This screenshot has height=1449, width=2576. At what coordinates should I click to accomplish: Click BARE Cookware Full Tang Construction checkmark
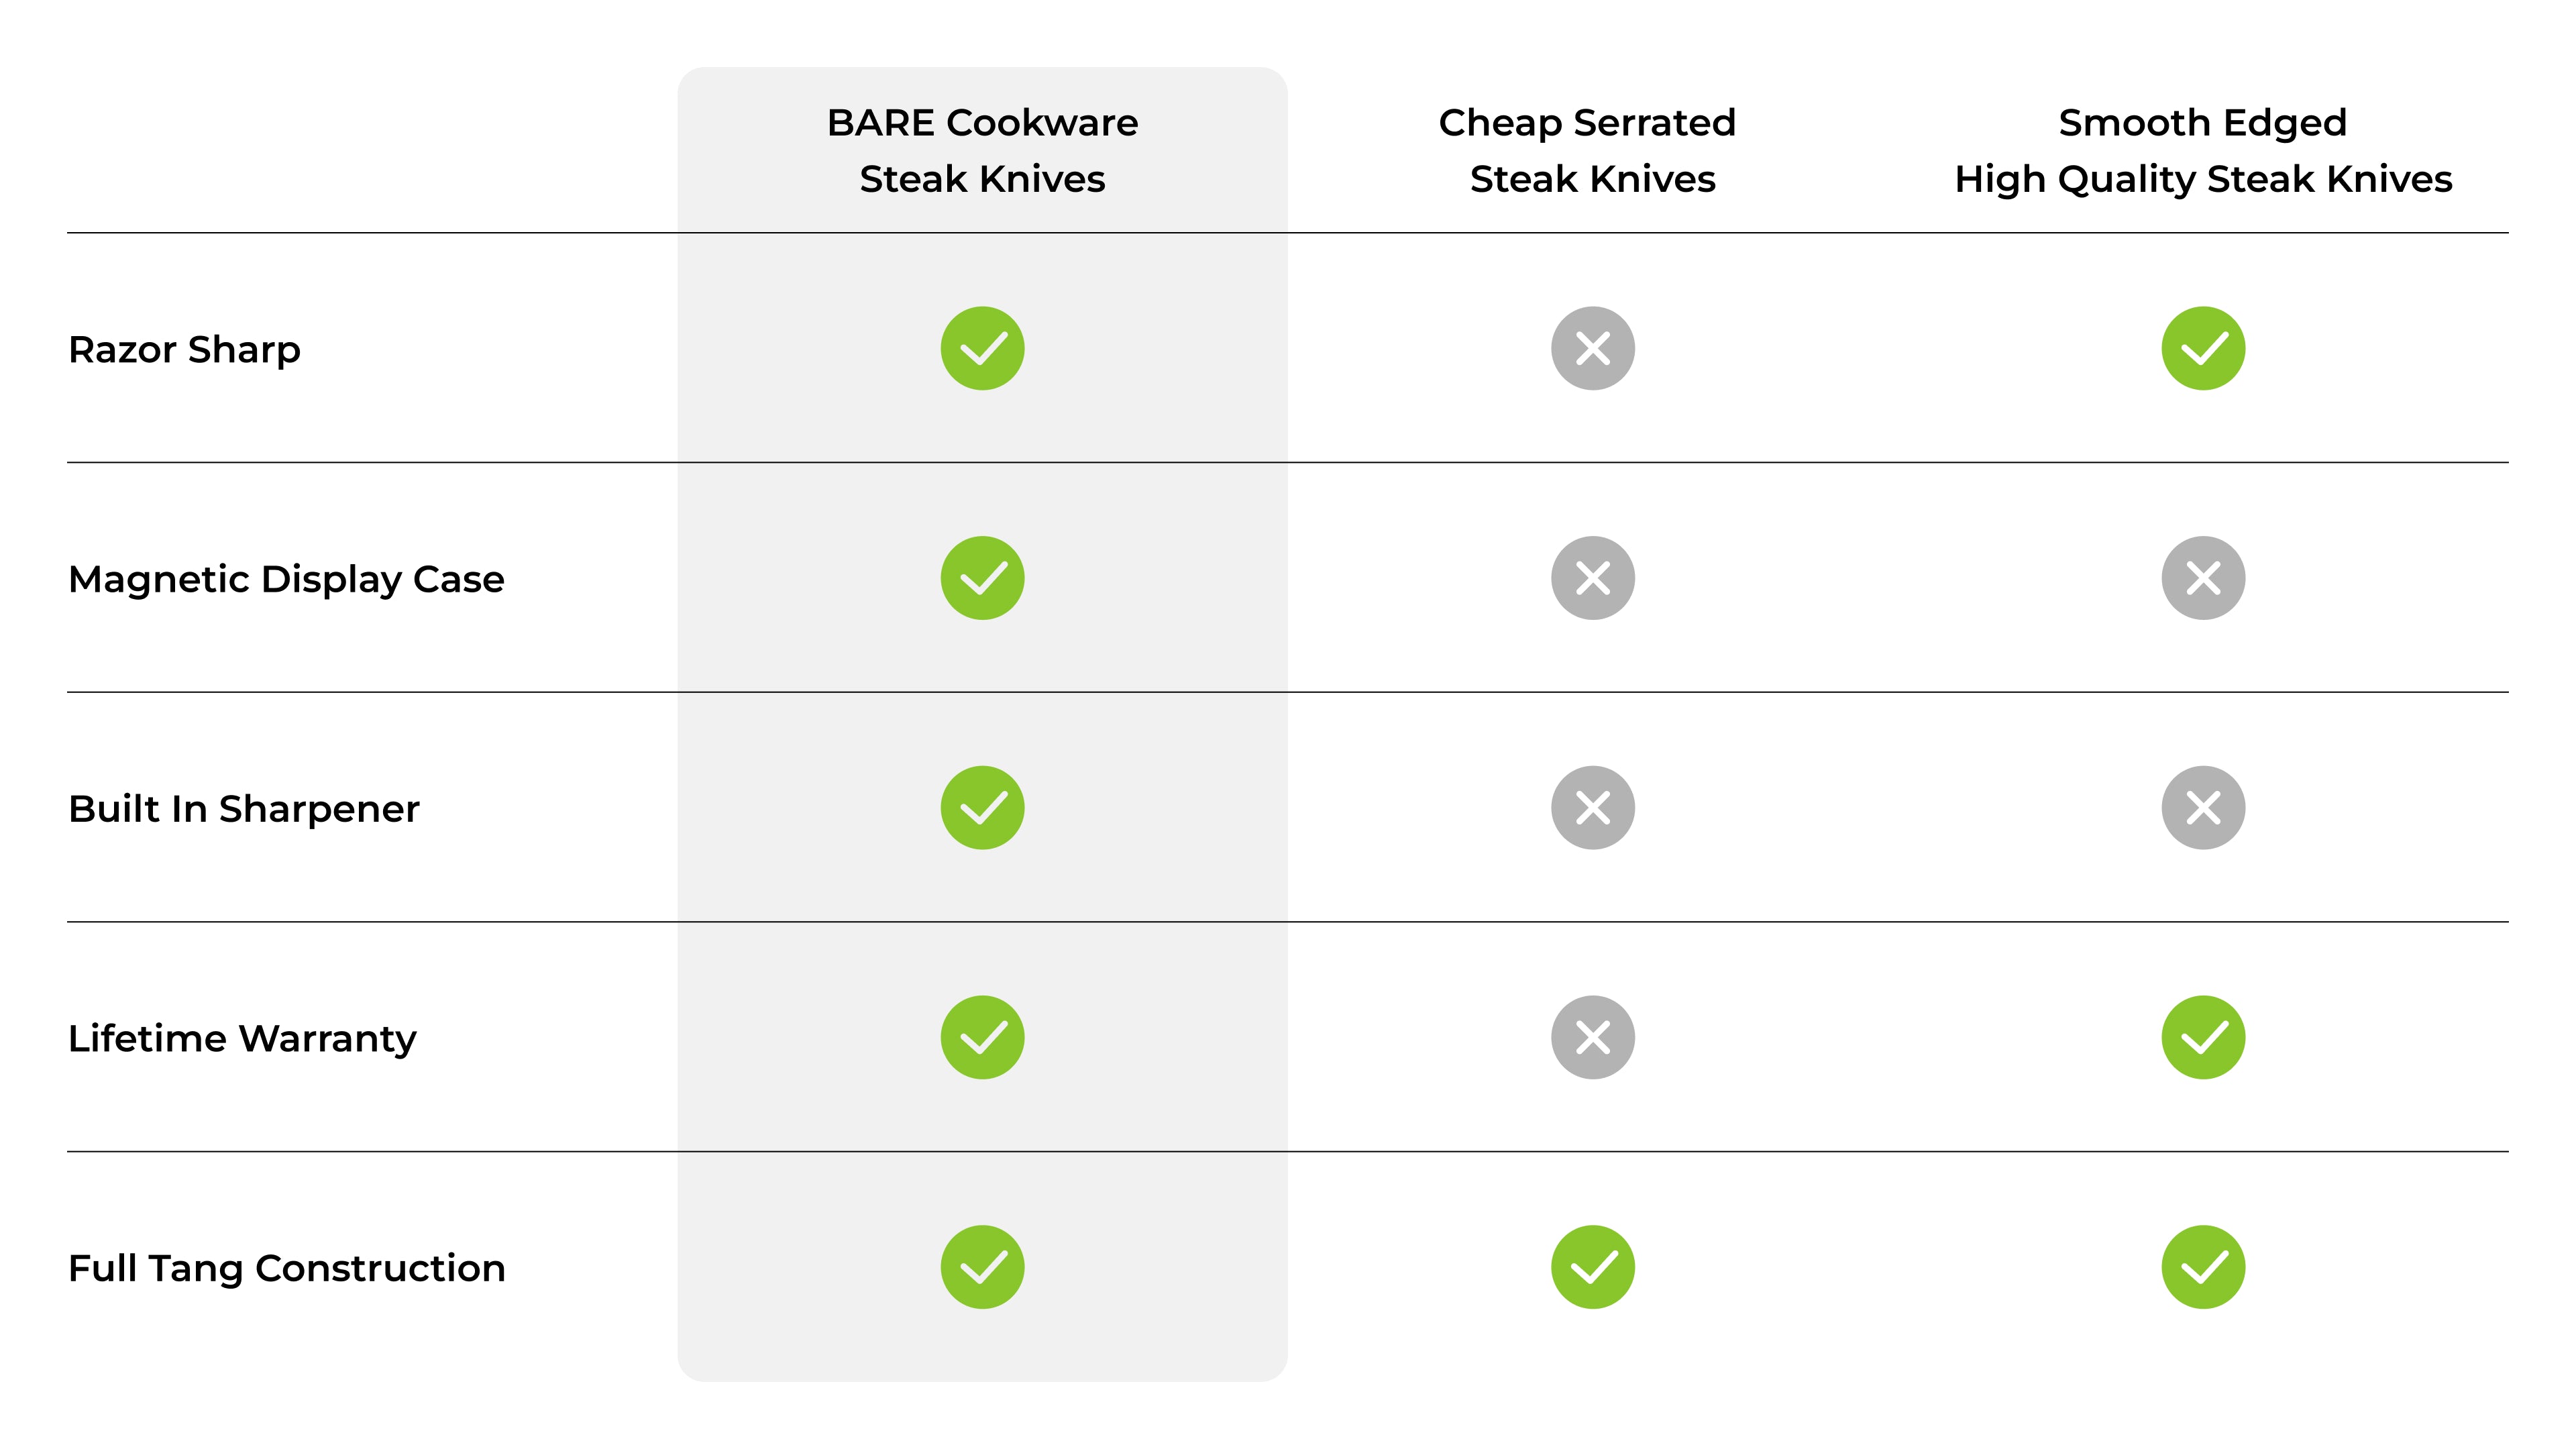(x=982, y=1267)
